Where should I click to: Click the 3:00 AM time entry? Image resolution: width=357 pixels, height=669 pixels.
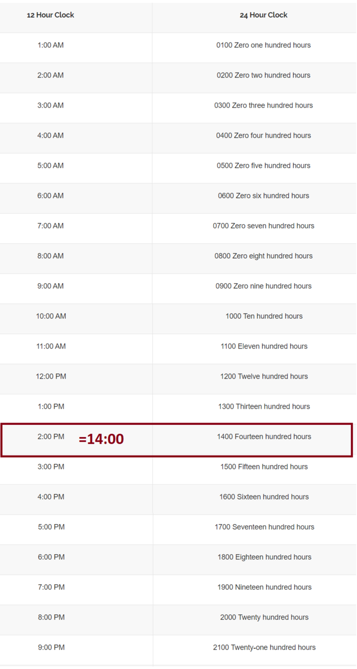click(51, 105)
